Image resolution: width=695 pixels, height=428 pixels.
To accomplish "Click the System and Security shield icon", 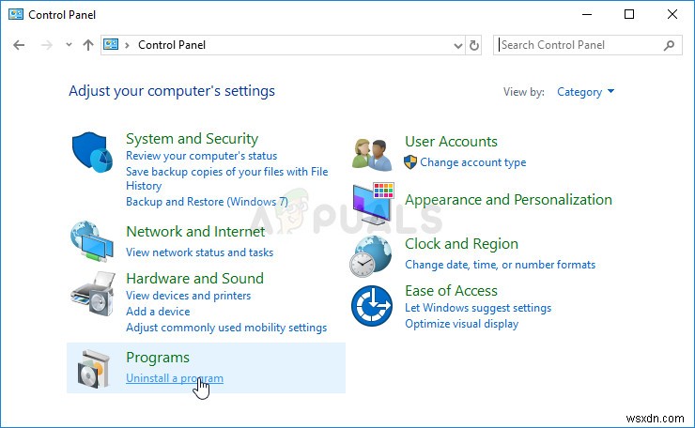I will 93,152.
